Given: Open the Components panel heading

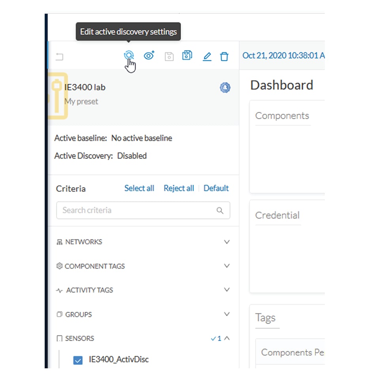Looking at the screenshot, I should (282, 116).
